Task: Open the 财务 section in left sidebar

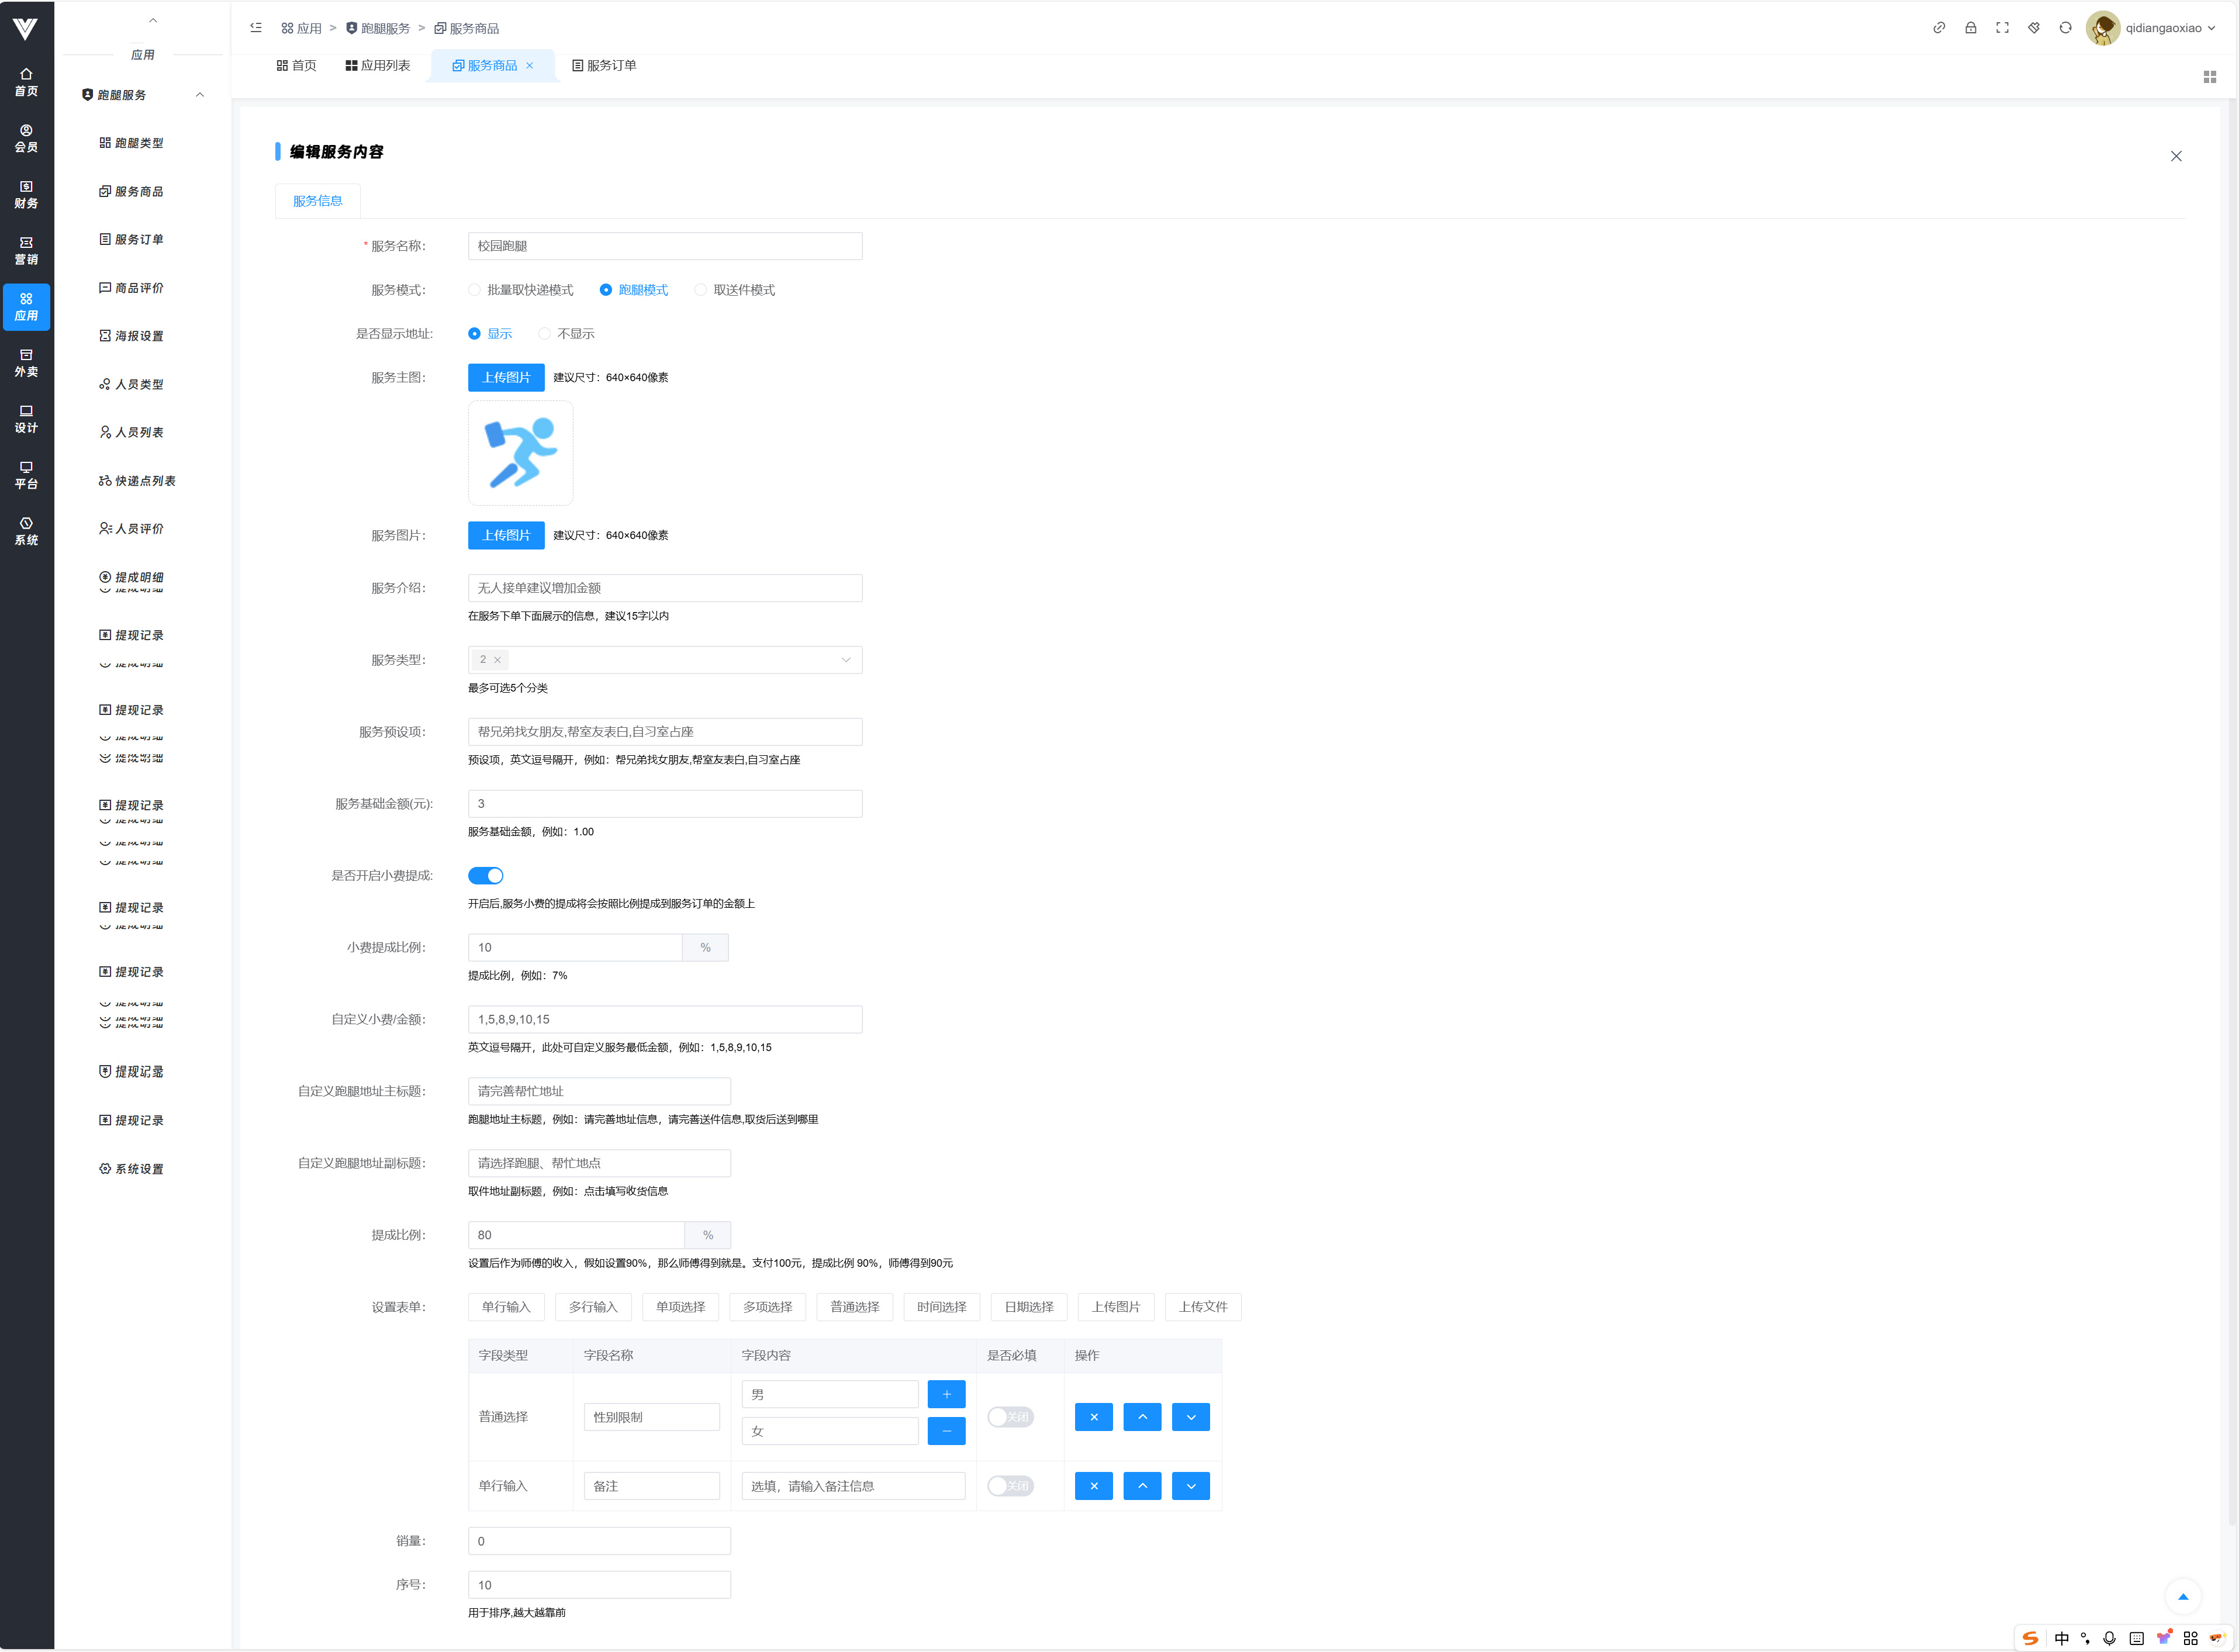Action: click(x=26, y=194)
